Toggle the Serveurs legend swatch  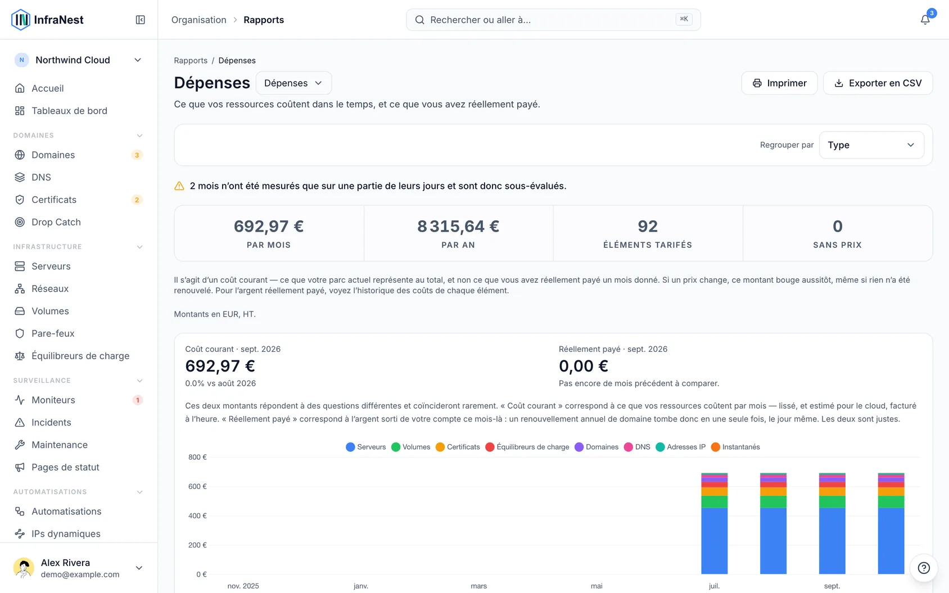(350, 447)
